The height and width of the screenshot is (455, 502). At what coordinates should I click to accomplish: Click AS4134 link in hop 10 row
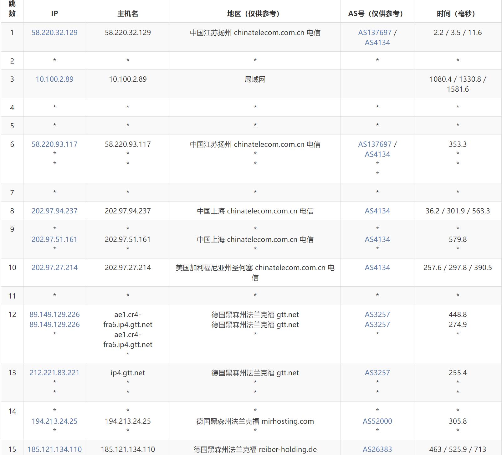(377, 268)
